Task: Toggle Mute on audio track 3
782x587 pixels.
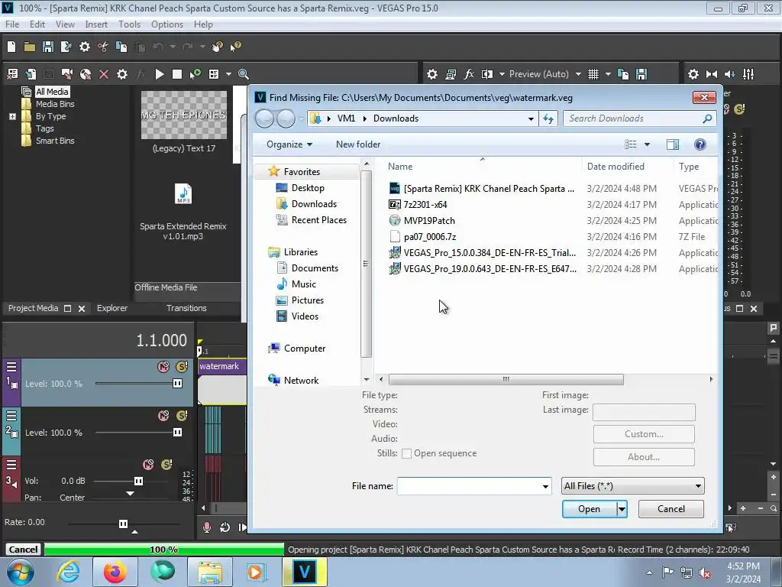Action: (148, 464)
